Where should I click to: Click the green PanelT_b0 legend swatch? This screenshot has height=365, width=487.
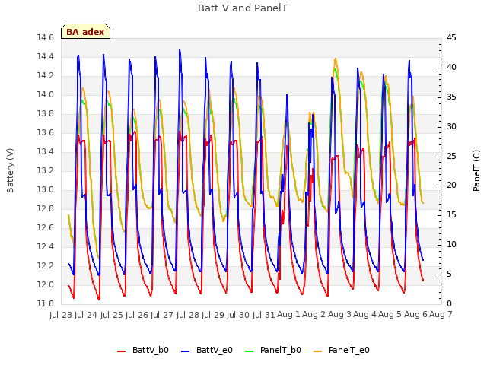point(249,351)
